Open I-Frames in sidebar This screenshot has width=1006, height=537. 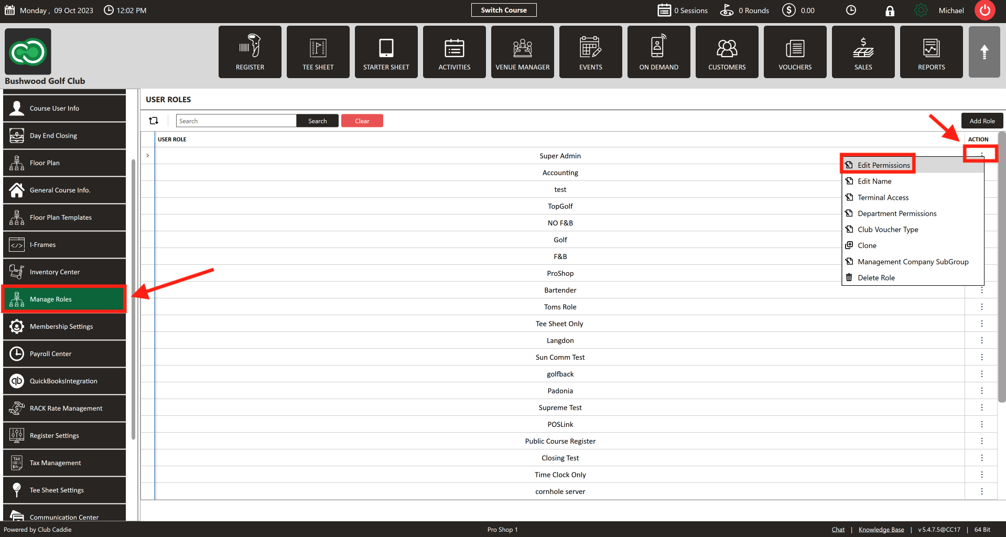point(64,245)
